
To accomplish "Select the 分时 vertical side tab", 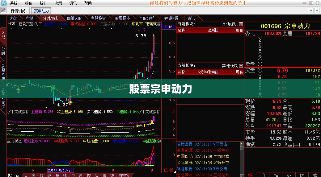I will [3, 51].
